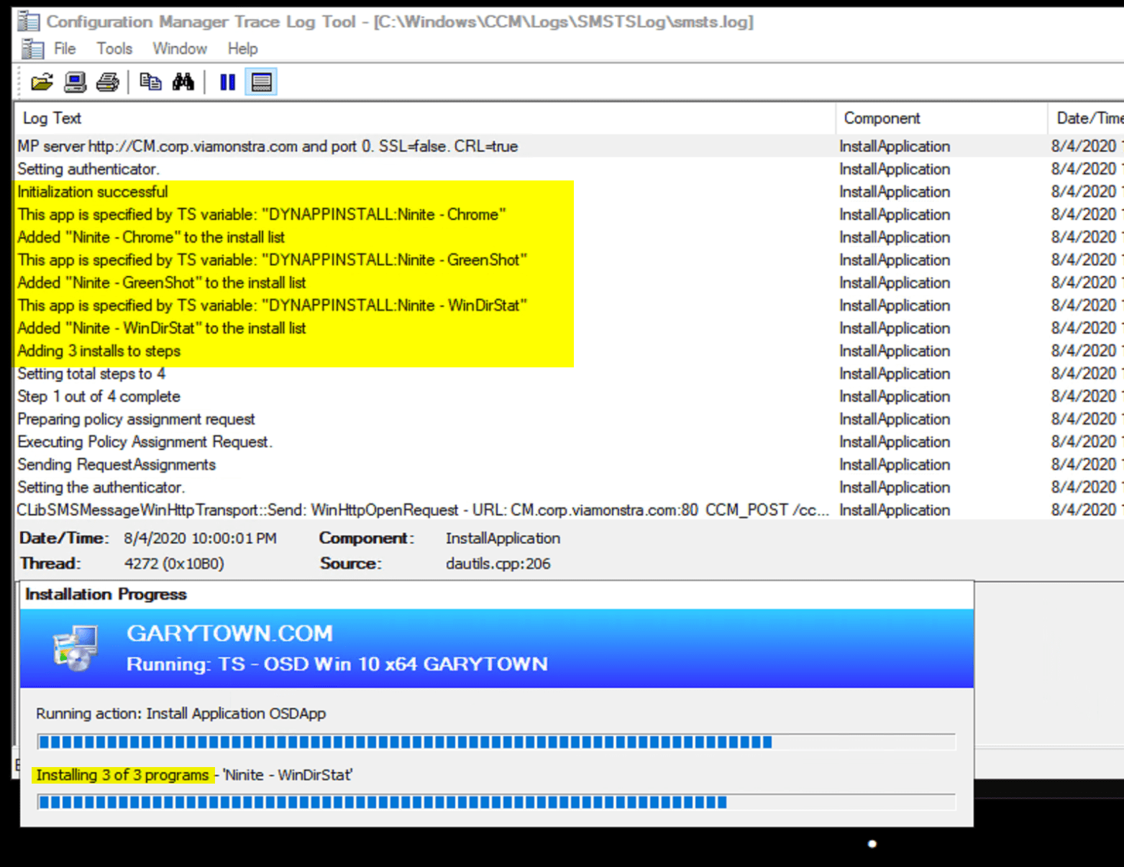This screenshot has width=1124, height=867.
Task: Click the remote computer connection icon
Action: 74,81
